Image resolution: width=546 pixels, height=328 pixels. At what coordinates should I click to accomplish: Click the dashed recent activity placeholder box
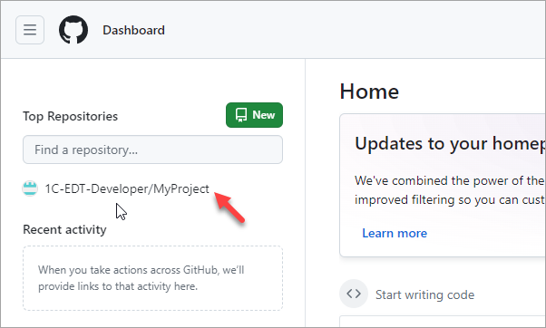[x=153, y=278]
